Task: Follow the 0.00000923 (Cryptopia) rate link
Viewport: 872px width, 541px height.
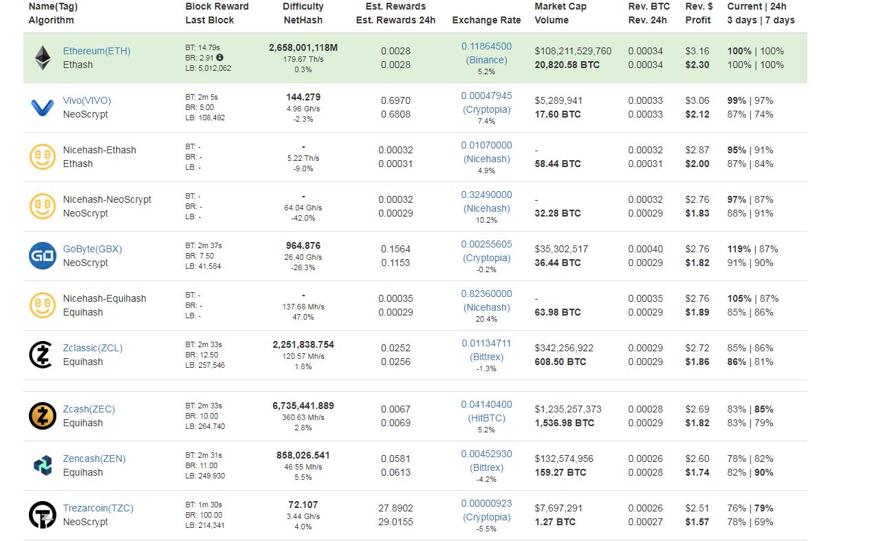Action: point(486,510)
